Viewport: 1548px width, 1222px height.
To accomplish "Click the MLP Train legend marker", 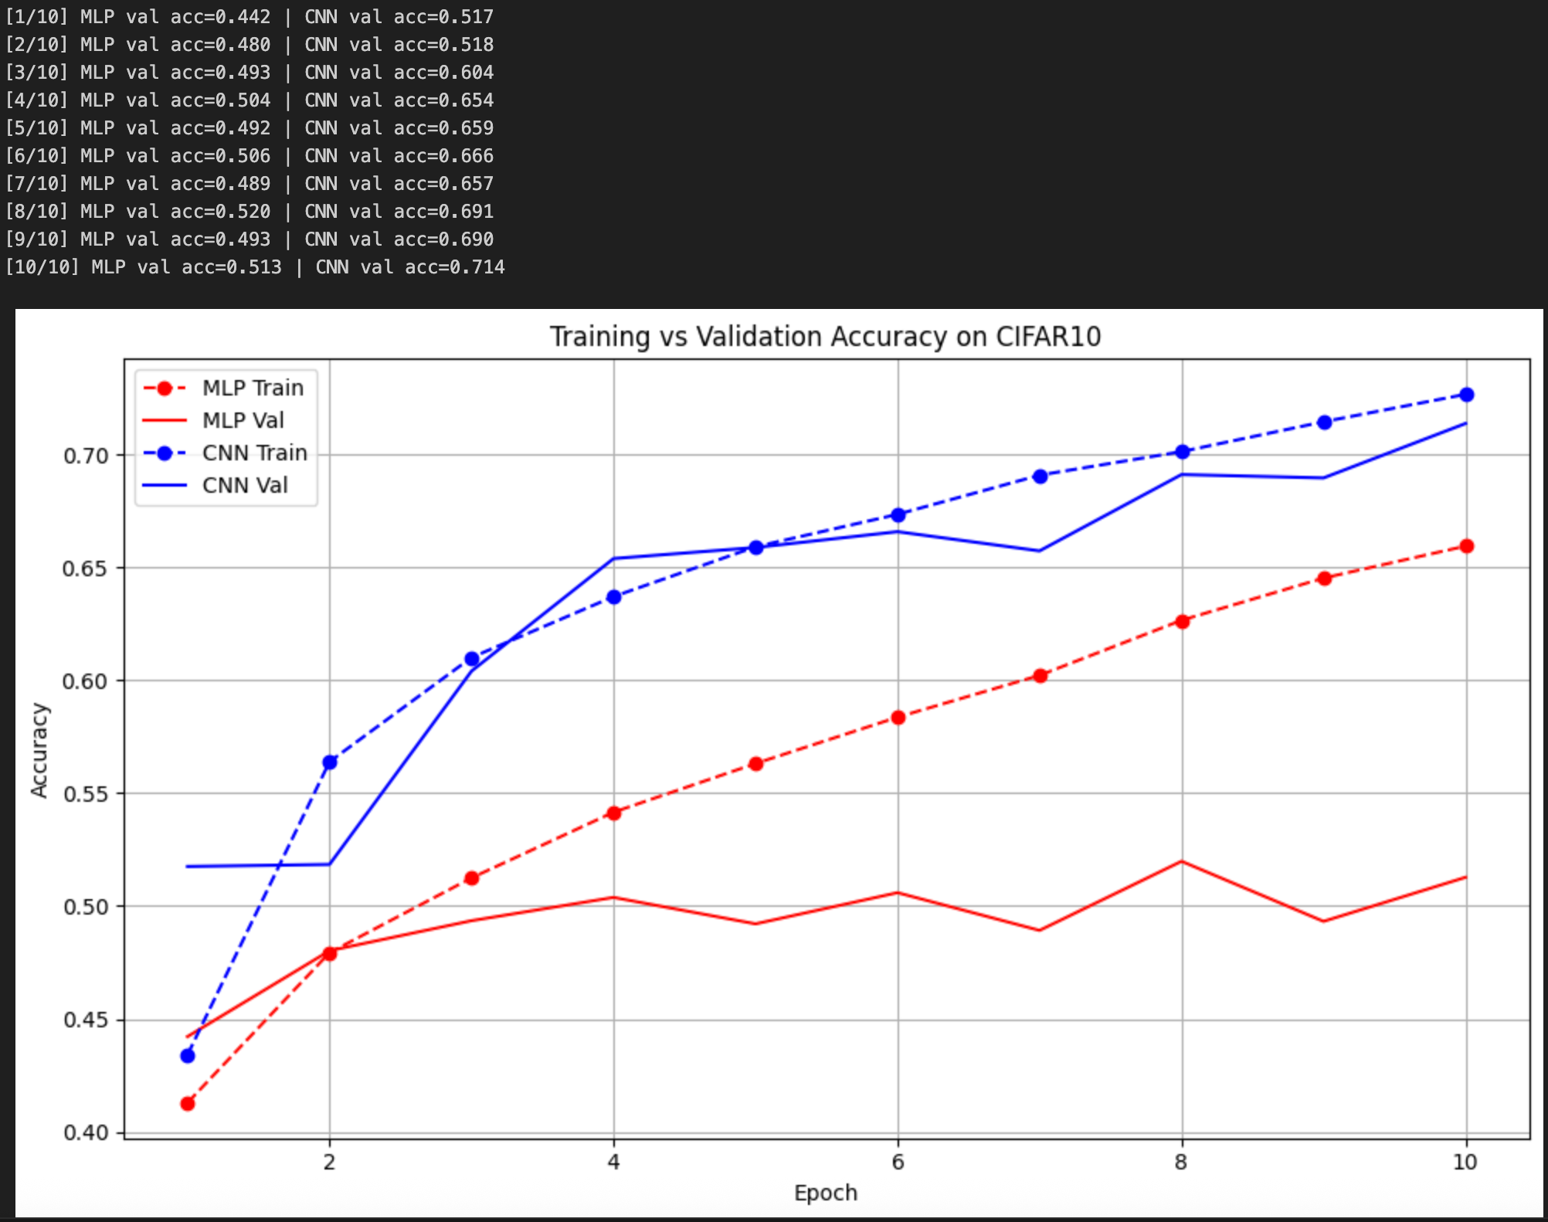I will coord(165,389).
